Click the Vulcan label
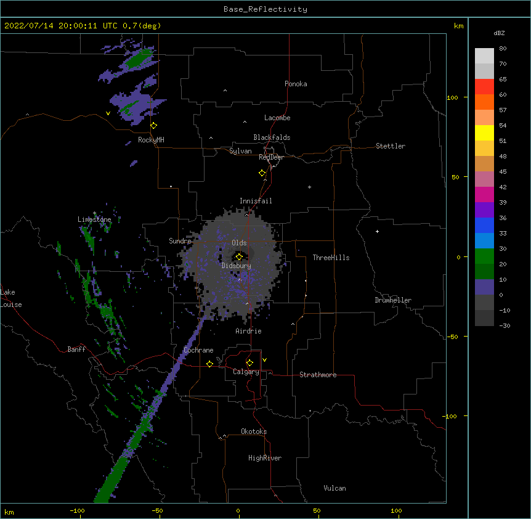This screenshot has width=531, height=519. (x=334, y=488)
